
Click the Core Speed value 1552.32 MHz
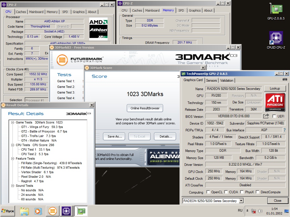tap(38, 74)
